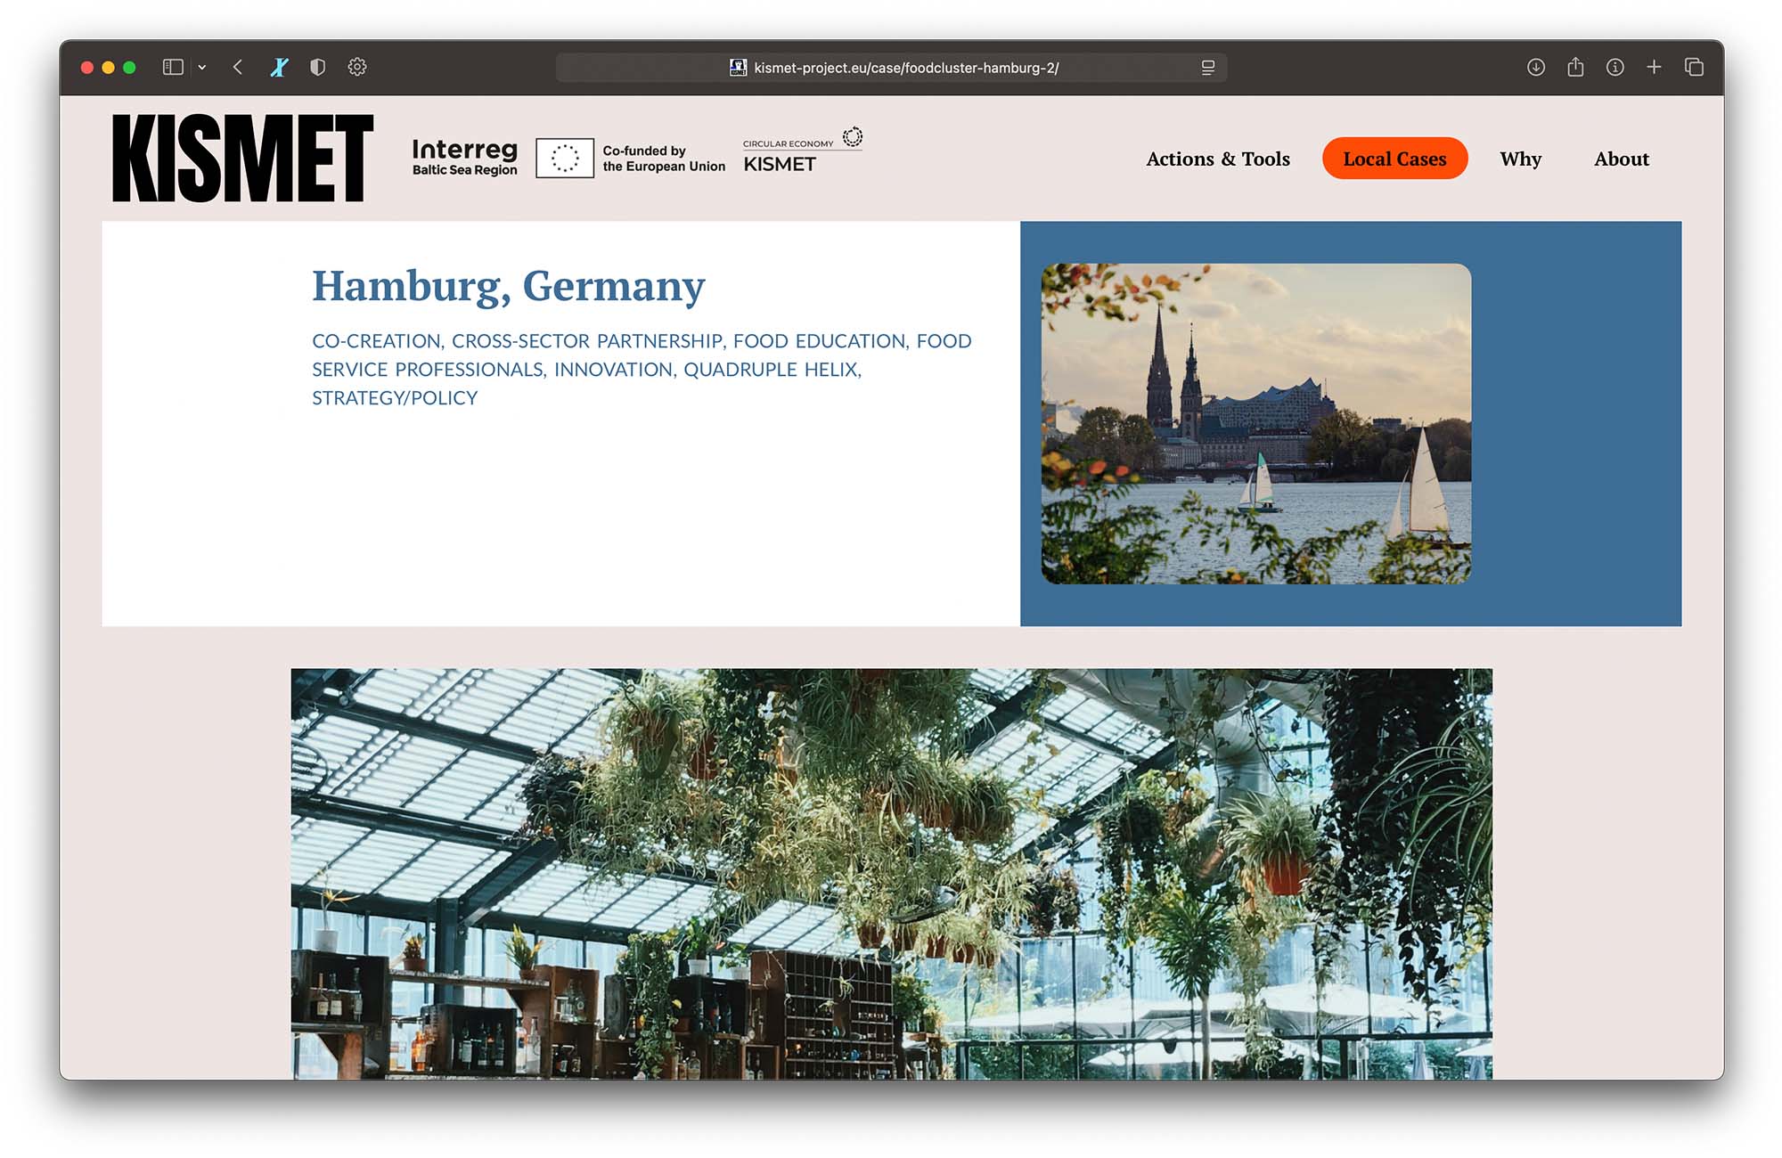Image resolution: width=1782 pixels, height=1158 pixels.
Task: Click the Hamburg, Germany heading
Action: pos(508,287)
